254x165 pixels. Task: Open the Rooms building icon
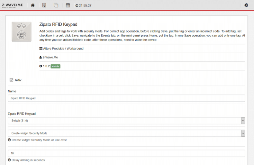44,5
